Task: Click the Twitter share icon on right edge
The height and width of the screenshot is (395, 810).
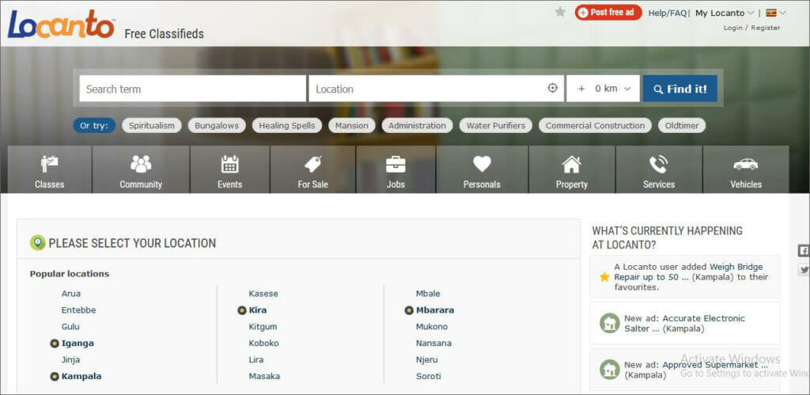Action: coord(804,269)
